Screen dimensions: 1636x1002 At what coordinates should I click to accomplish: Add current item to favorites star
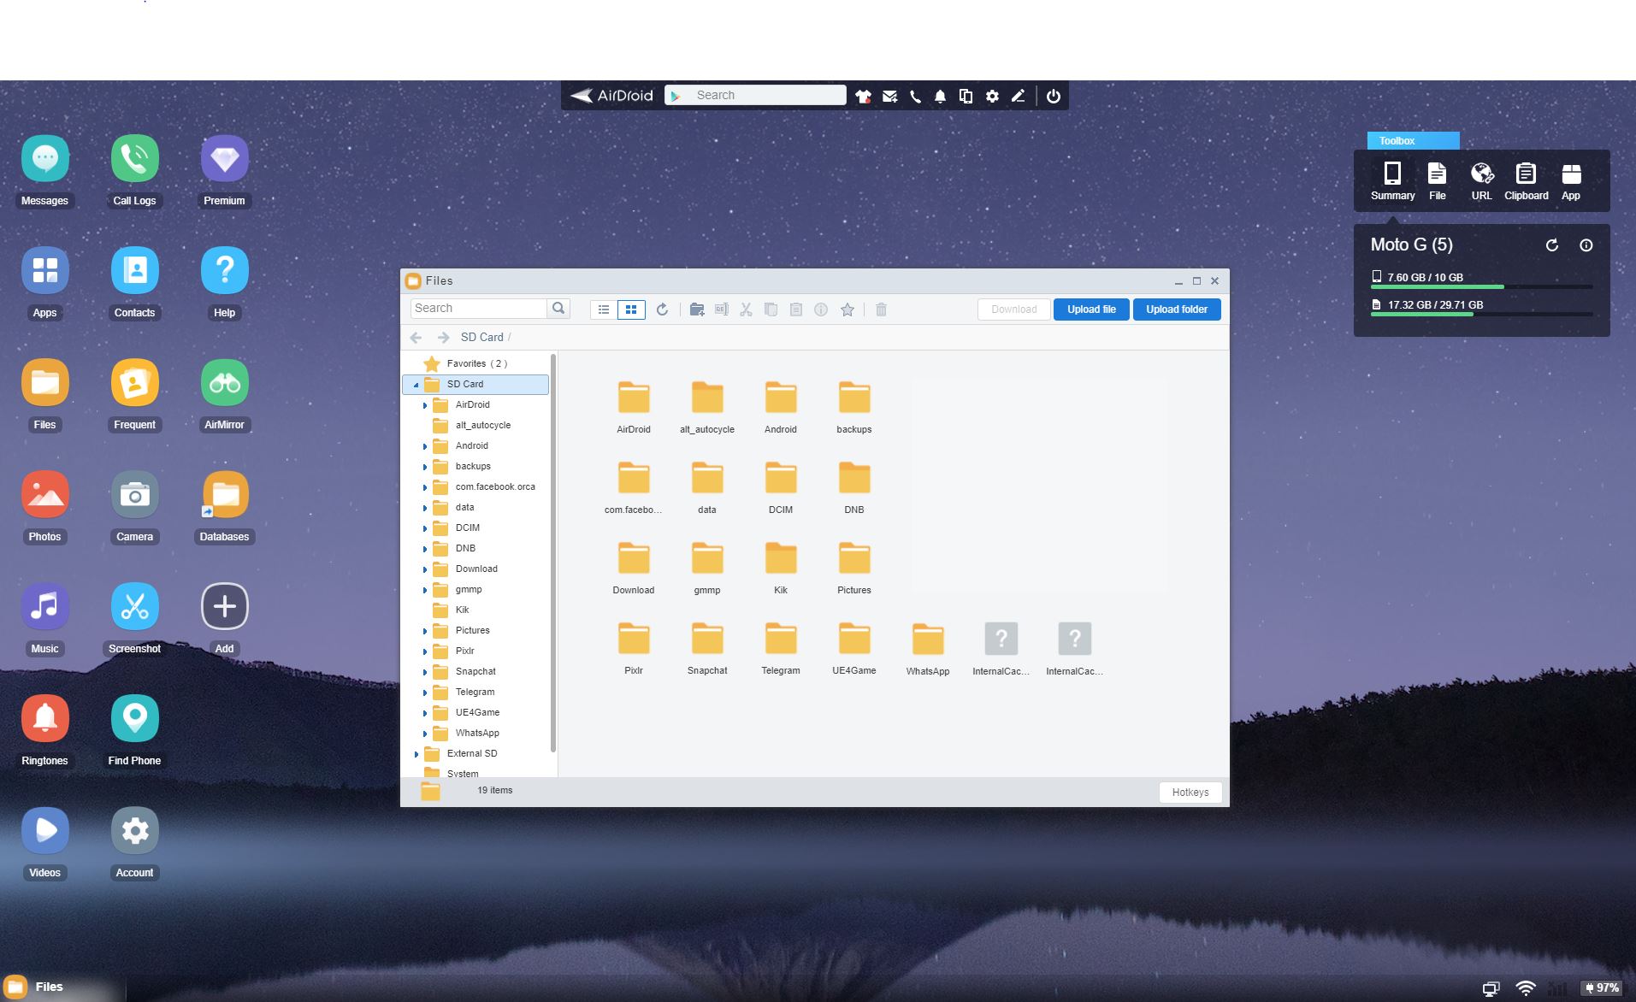tap(848, 309)
